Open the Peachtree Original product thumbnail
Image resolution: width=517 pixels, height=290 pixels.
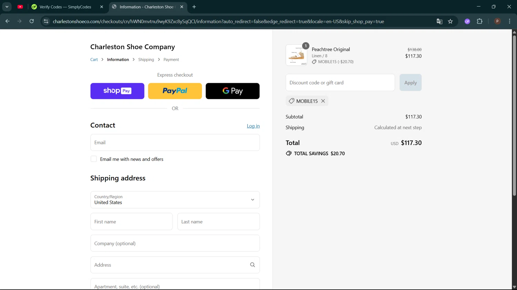pos(296,55)
